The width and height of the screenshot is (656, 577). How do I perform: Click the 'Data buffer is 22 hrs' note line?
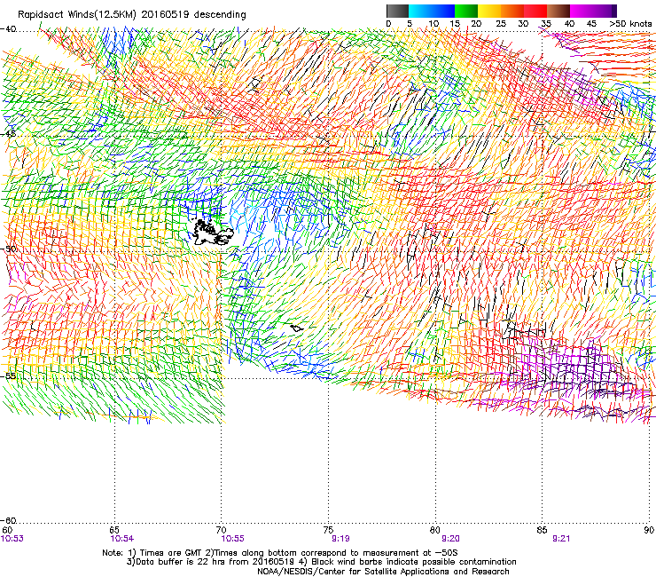coord(321,562)
